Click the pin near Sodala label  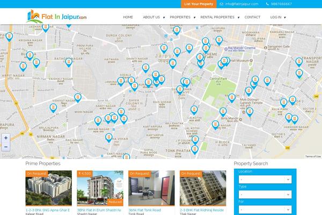[x=121, y=82]
